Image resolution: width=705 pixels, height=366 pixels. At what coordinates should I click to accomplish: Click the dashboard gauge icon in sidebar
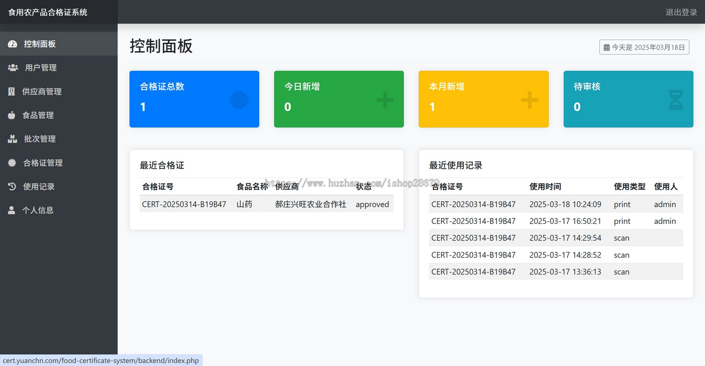pos(12,44)
